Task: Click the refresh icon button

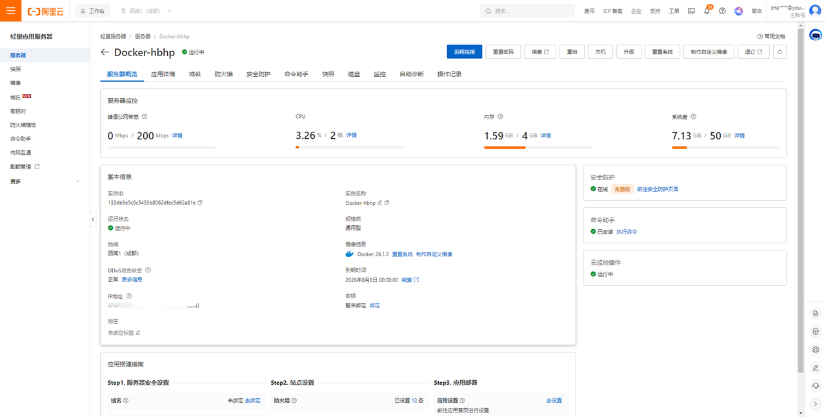Action: point(780,52)
